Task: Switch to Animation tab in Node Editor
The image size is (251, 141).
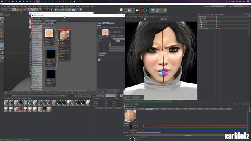Action: click(111, 23)
